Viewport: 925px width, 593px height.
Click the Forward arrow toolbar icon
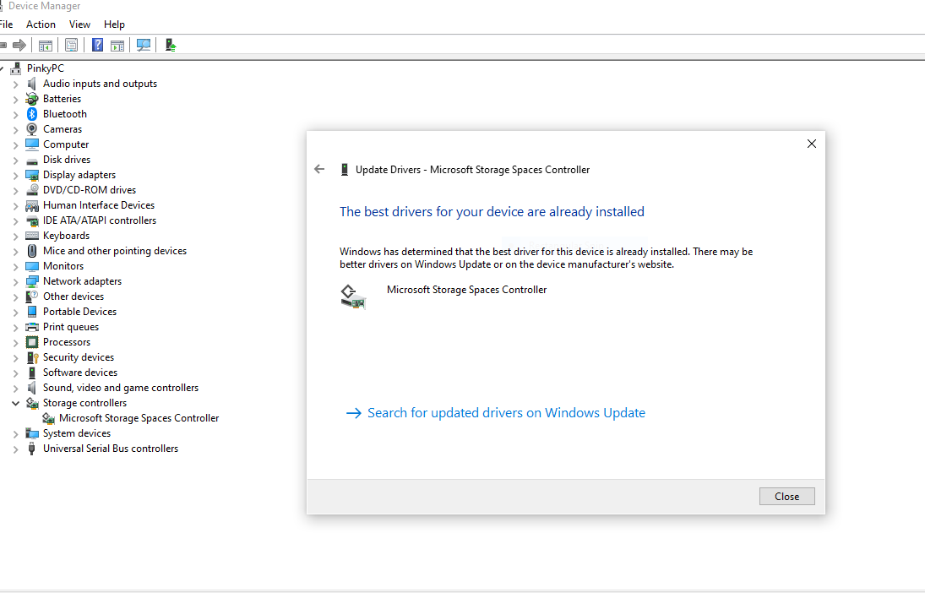tap(19, 45)
